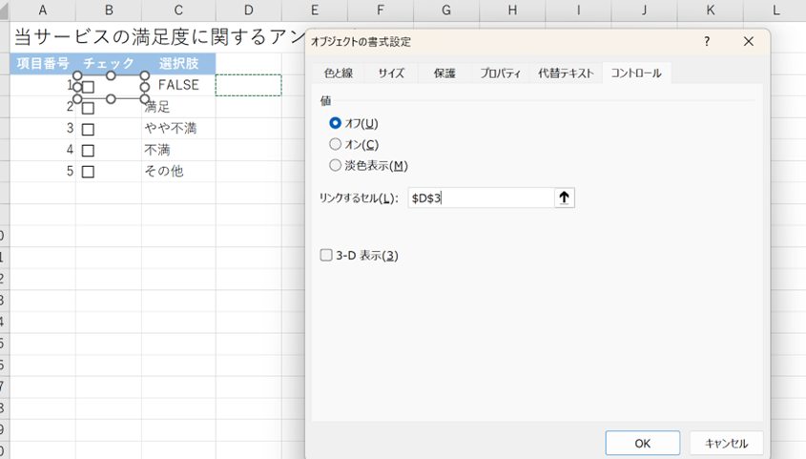Go to the 保護 tab

click(x=444, y=73)
